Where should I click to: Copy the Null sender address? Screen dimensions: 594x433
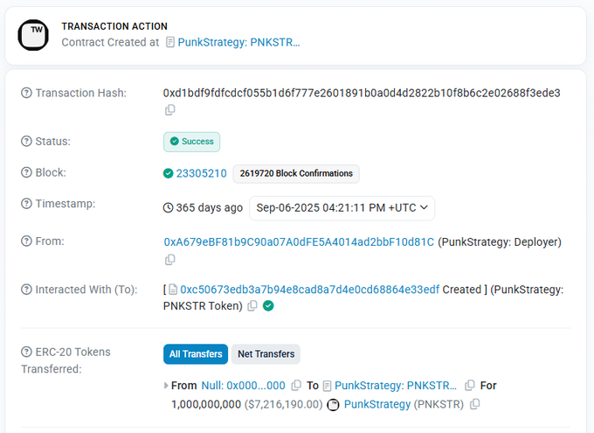click(x=296, y=386)
